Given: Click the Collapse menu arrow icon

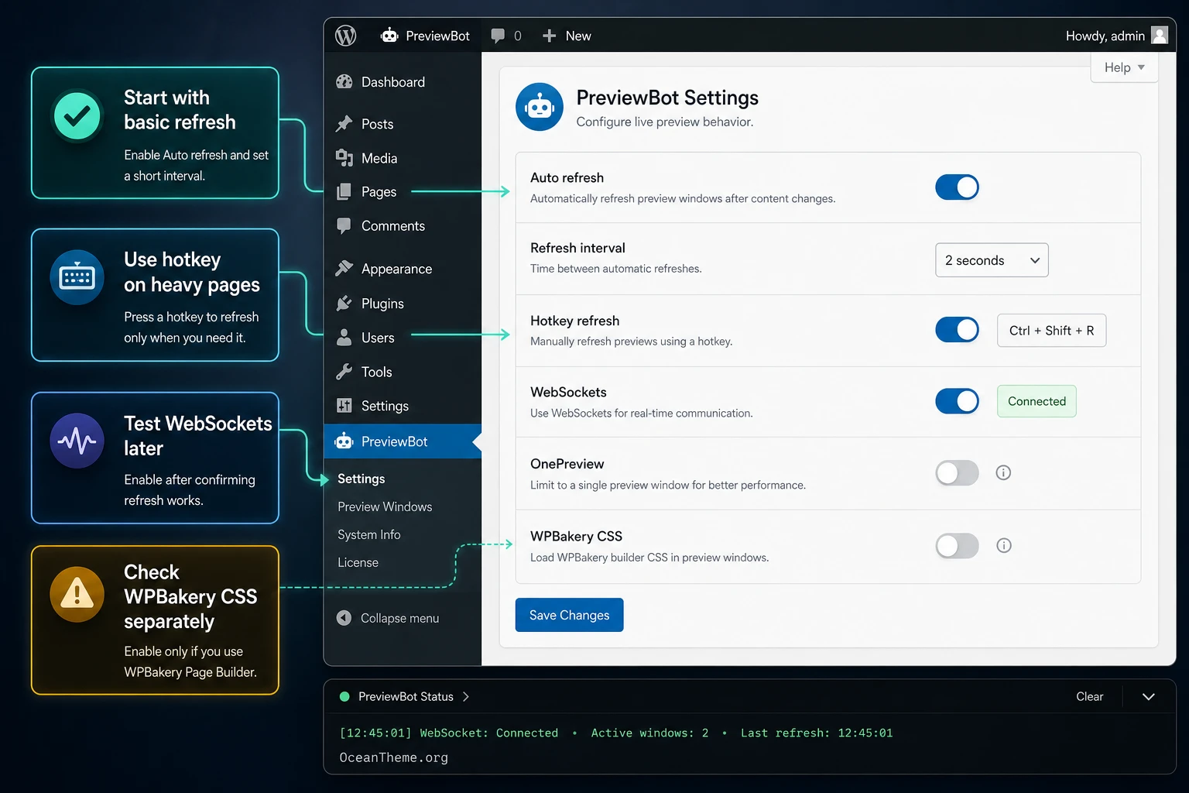Looking at the screenshot, I should tap(344, 618).
